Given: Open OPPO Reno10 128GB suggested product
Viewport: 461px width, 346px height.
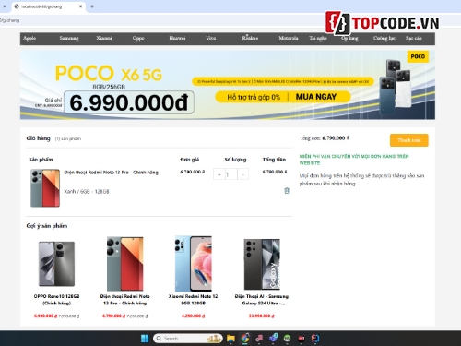Looking at the screenshot, I should [57, 300].
